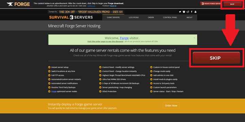Open the Facebook social icon
Viewport: 245px width, 122px height.
pyautogui.click(x=192, y=12)
